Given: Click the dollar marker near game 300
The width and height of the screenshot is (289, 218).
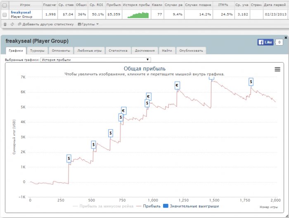Looking at the screenshot, I should coord(69,158).
